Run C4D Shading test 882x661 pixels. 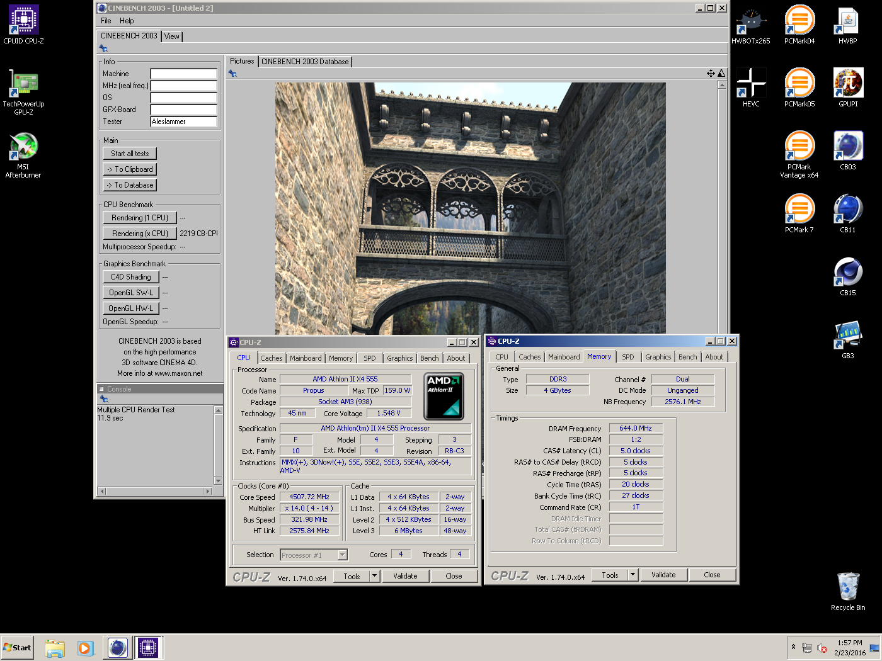(x=131, y=277)
